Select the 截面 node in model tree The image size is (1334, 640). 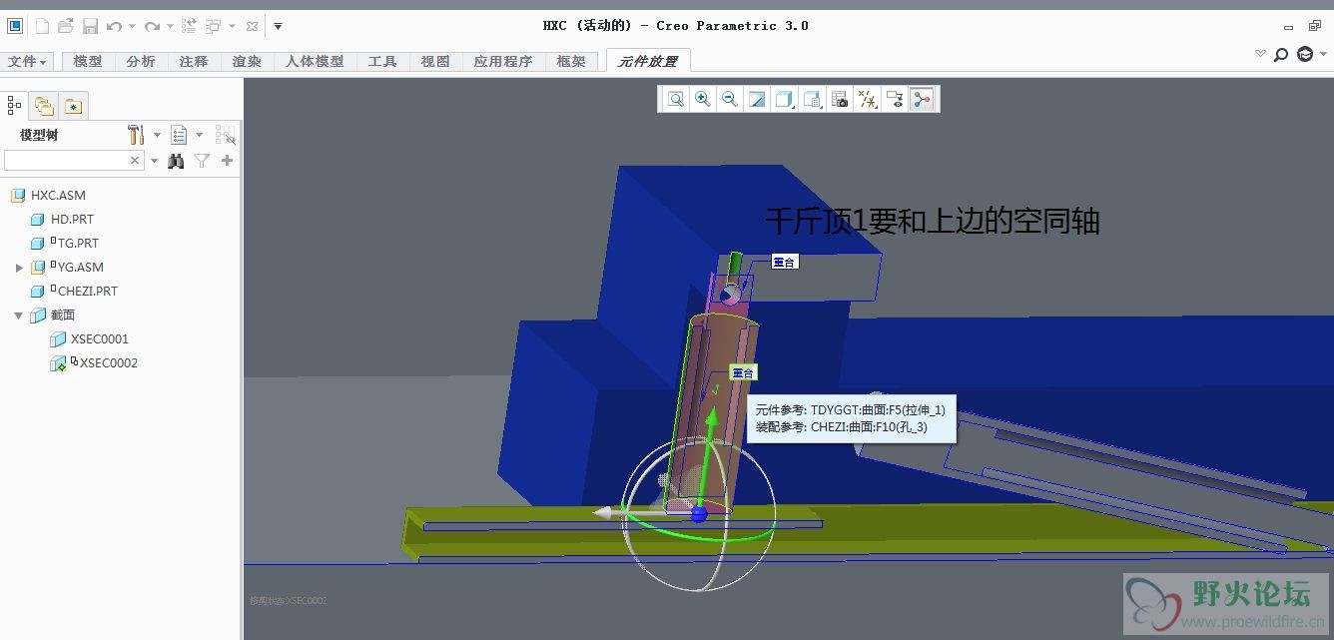(63, 315)
